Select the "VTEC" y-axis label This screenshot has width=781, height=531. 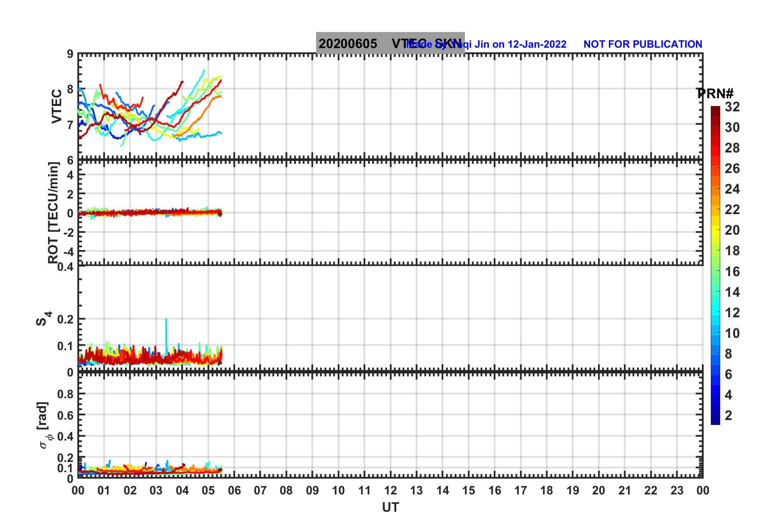tap(57, 106)
